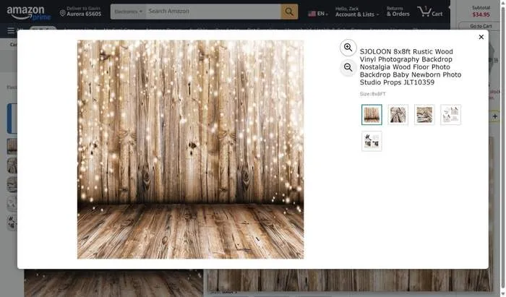
Task: Expand the Account & Lists dropdown
Action: pyautogui.click(x=355, y=12)
